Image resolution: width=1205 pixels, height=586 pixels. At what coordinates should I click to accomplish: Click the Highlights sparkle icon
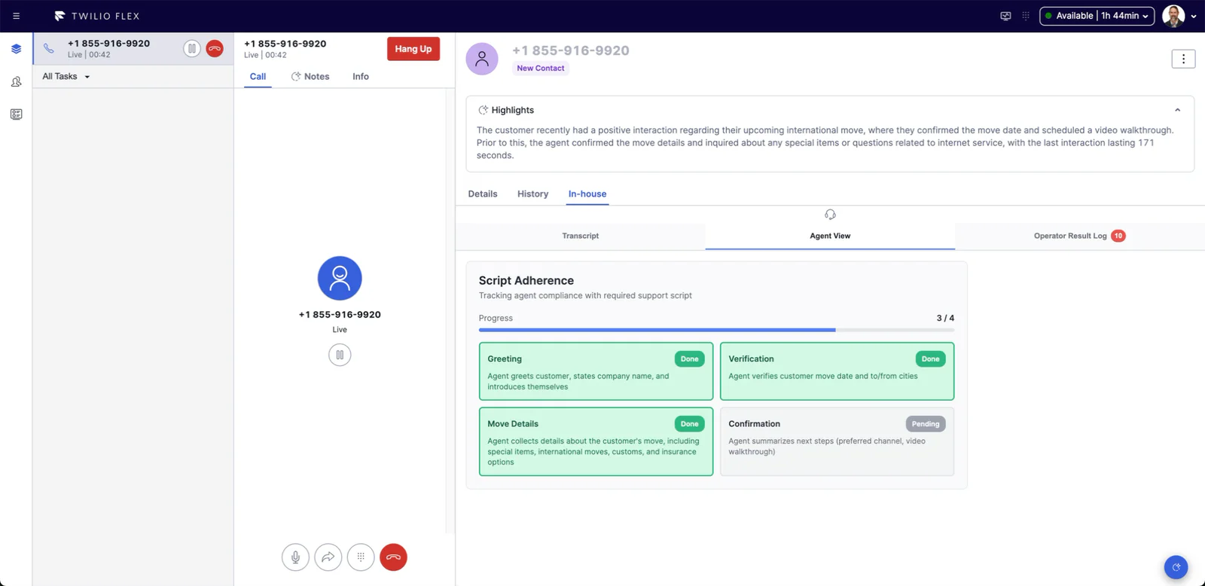(x=484, y=110)
